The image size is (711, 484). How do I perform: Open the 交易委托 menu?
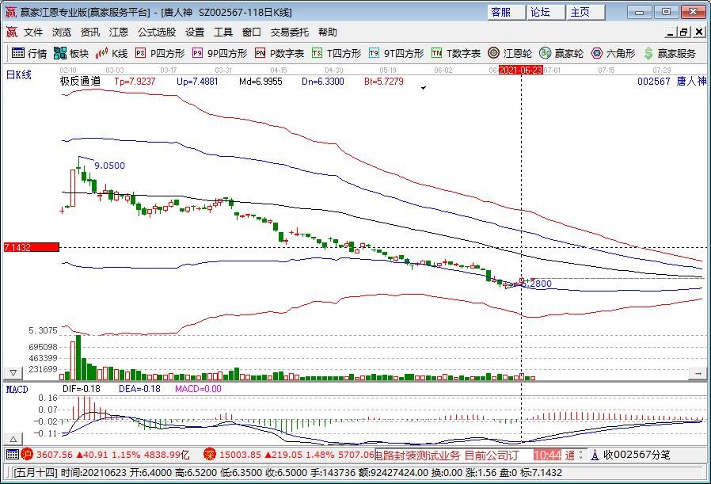pyautogui.click(x=290, y=32)
